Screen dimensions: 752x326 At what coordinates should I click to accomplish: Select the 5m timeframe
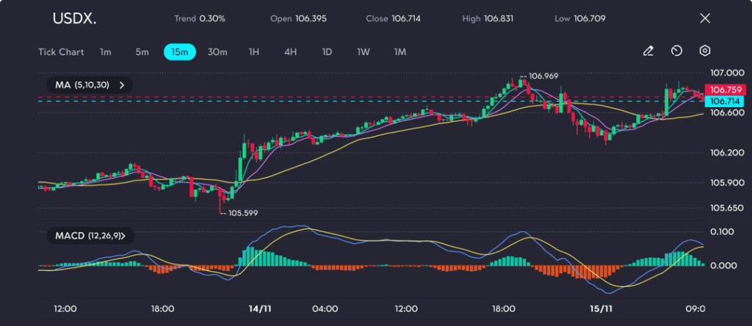click(x=142, y=52)
